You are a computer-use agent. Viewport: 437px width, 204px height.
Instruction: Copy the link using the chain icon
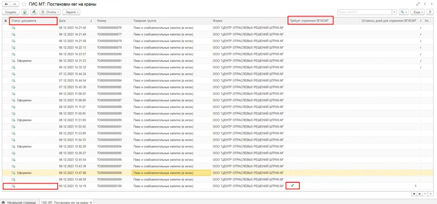coord(418,4)
